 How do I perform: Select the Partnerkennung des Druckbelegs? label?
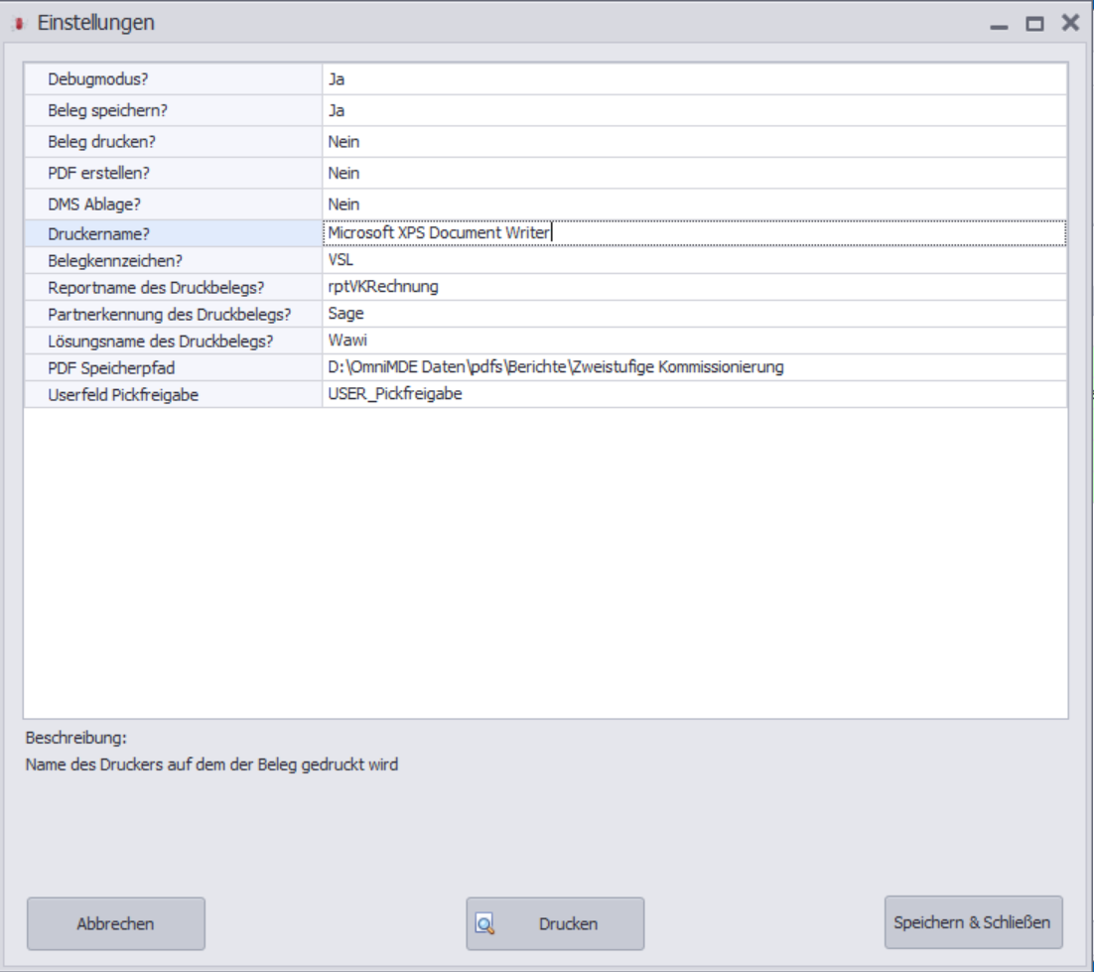point(173,314)
